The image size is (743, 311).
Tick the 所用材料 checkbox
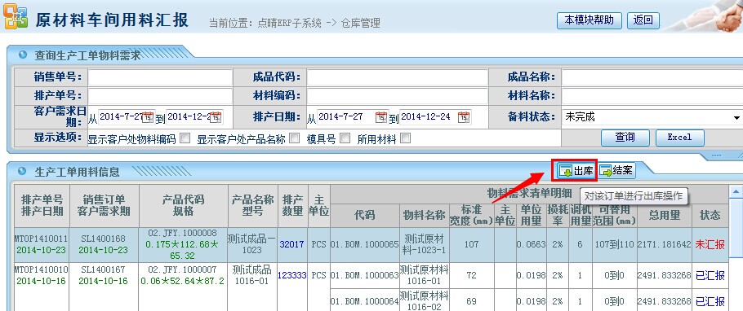pos(405,138)
